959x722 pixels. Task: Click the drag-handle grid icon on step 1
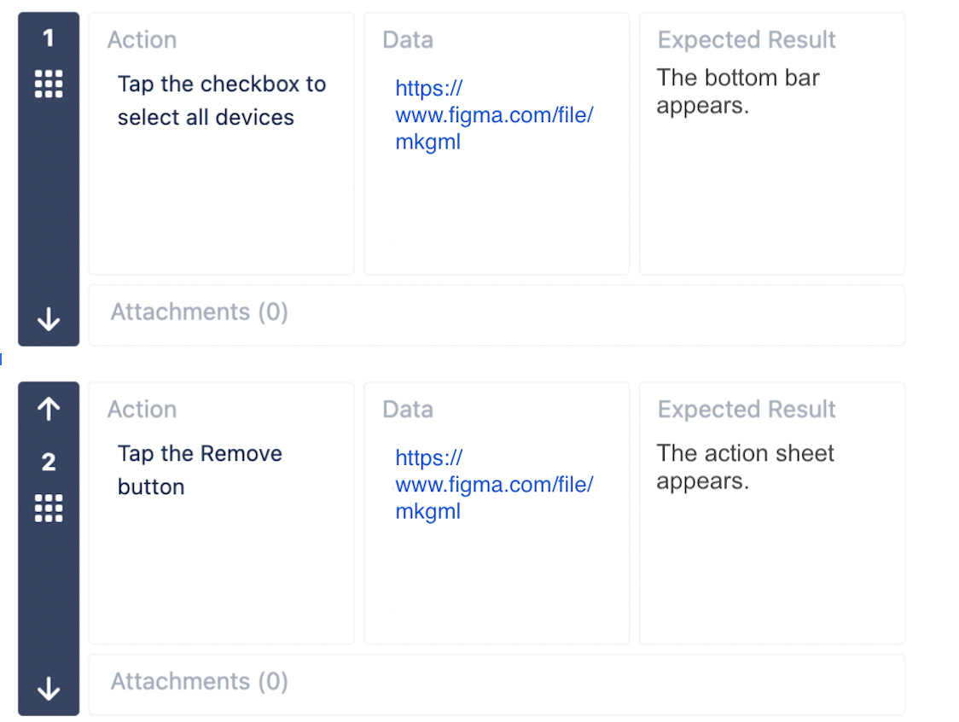tap(49, 84)
